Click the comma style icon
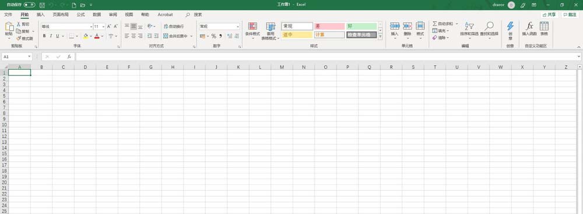583x214 pixels. click(220, 36)
